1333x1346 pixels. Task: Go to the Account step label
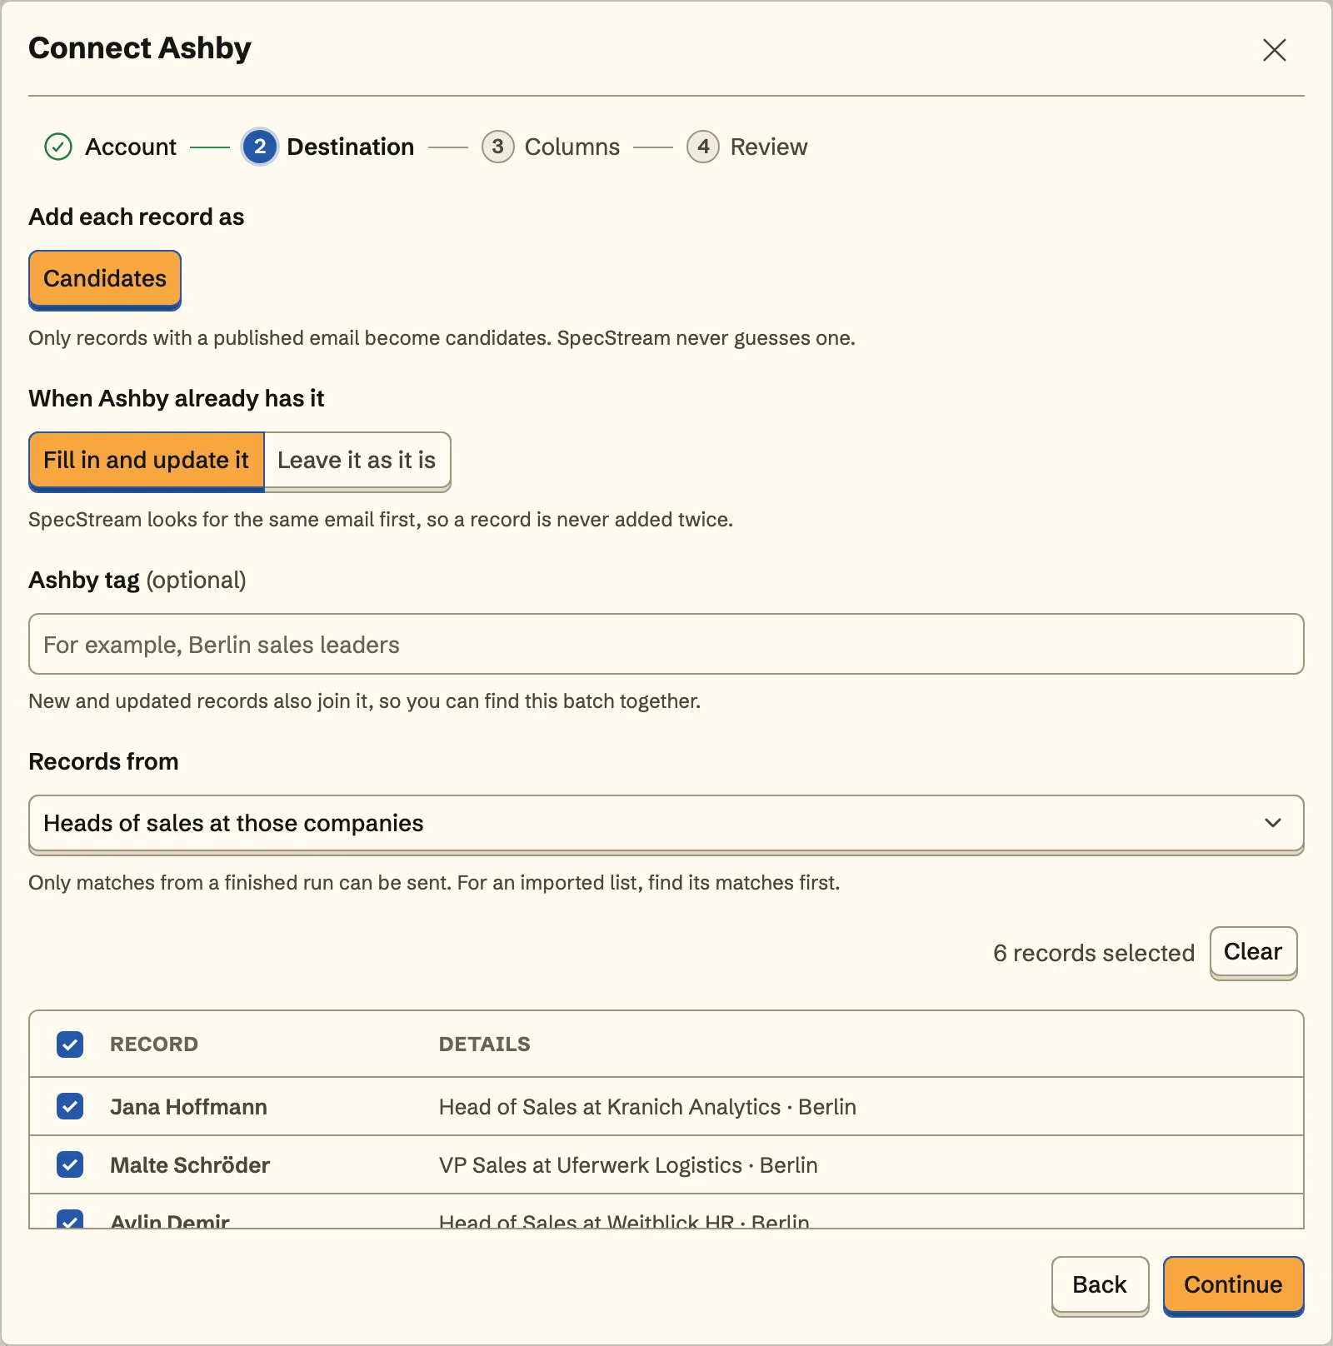pos(131,147)
